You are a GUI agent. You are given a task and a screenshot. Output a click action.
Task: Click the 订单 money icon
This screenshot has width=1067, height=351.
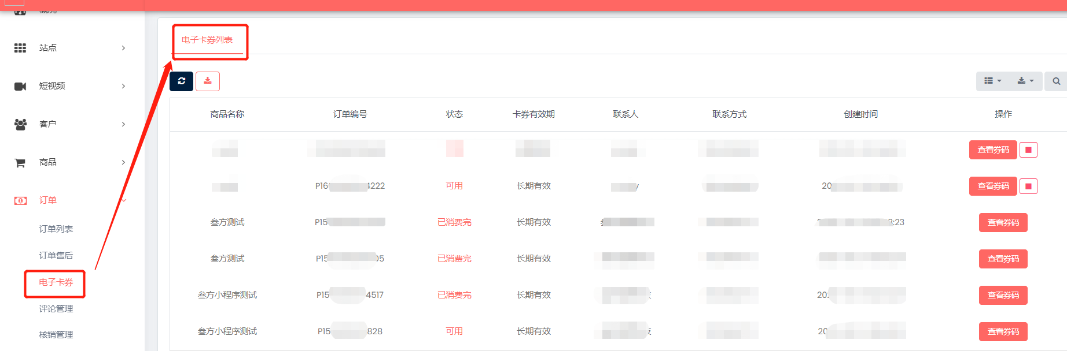20,200
